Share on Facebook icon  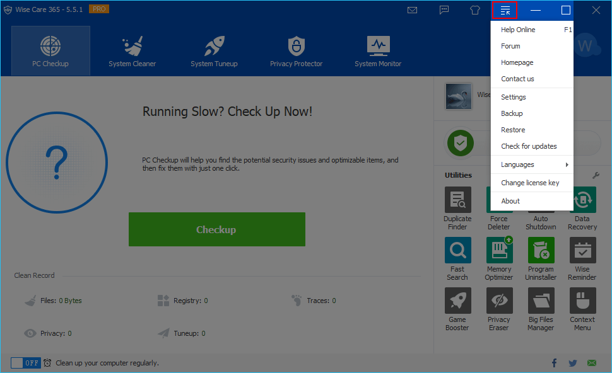click(x=554, y=363)
